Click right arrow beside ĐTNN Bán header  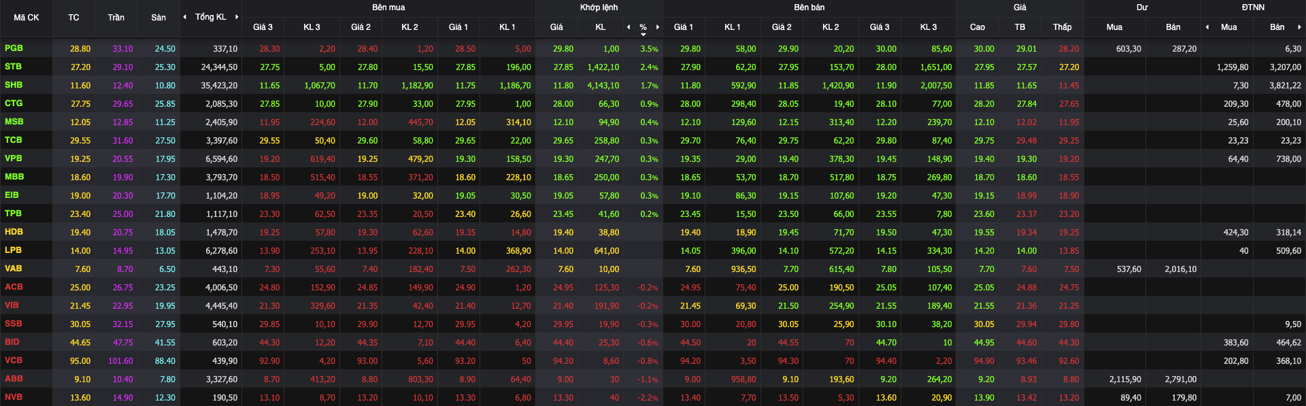tap(1299, 27)
